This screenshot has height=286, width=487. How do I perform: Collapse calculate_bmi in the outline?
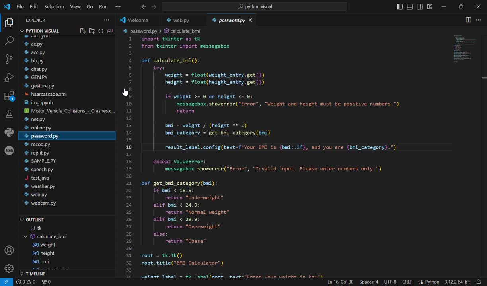pyautogui.click(x=25, y=236)
